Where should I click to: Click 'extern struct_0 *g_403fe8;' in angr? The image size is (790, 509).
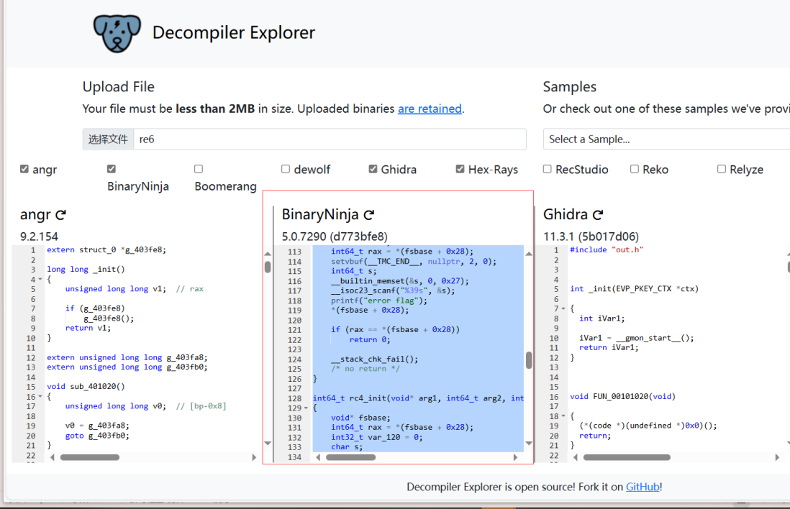tap(106, 249)
